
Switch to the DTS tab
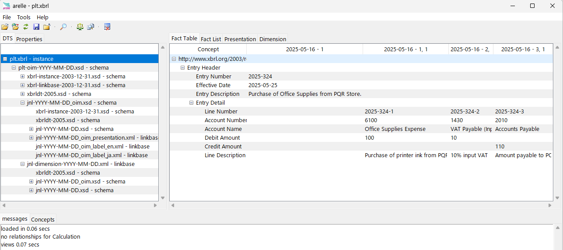(x=7, y=39)
